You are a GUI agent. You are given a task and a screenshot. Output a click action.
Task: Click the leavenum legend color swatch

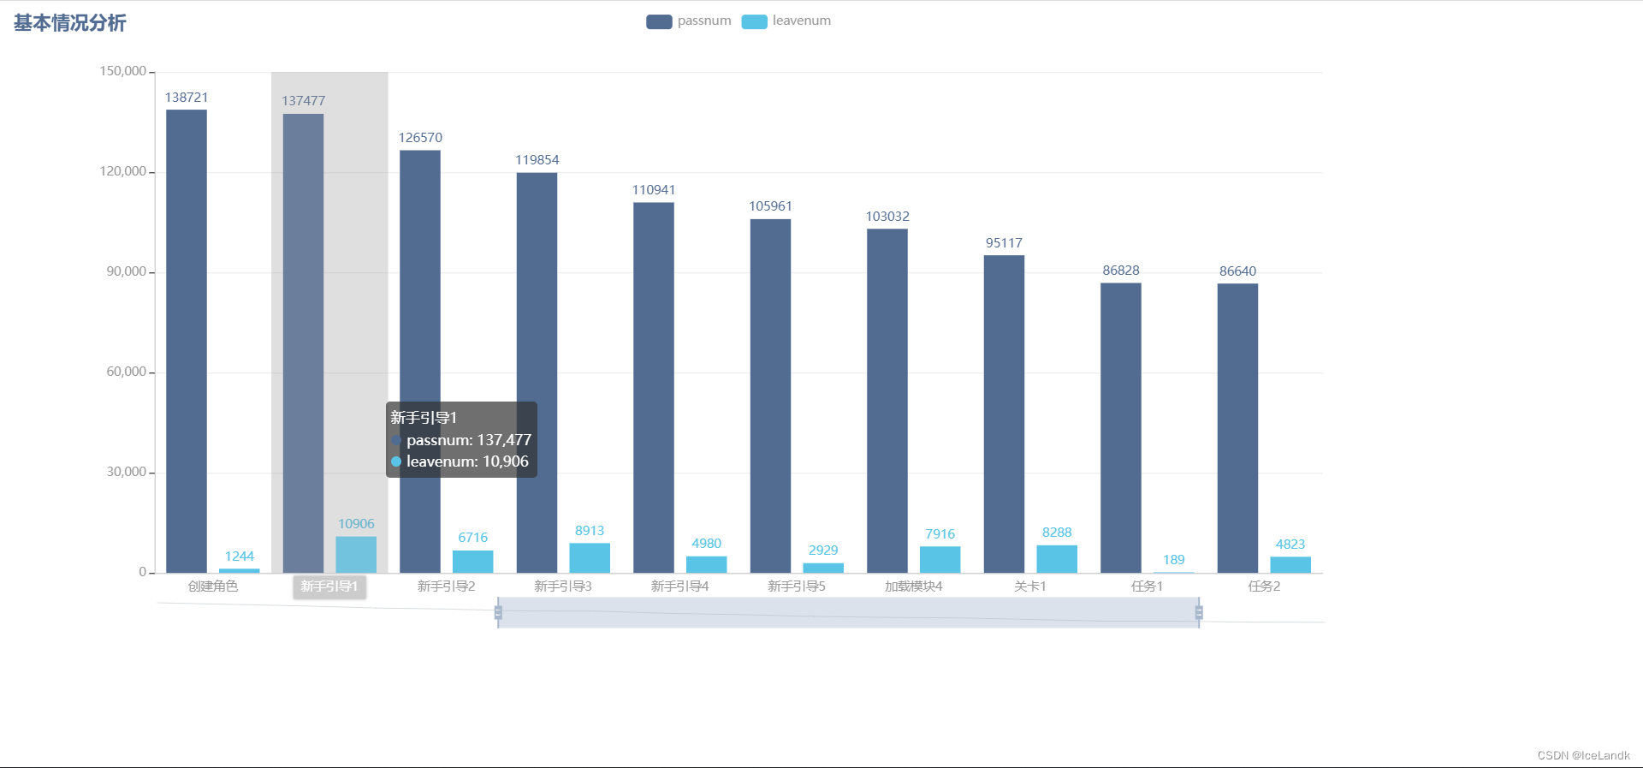[754, 21]
